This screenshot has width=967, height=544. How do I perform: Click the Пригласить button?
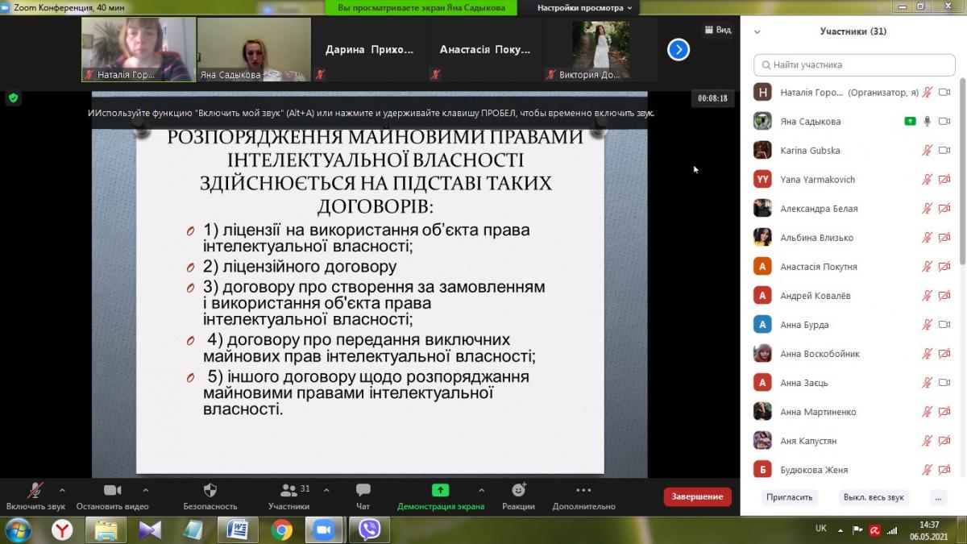790,497
